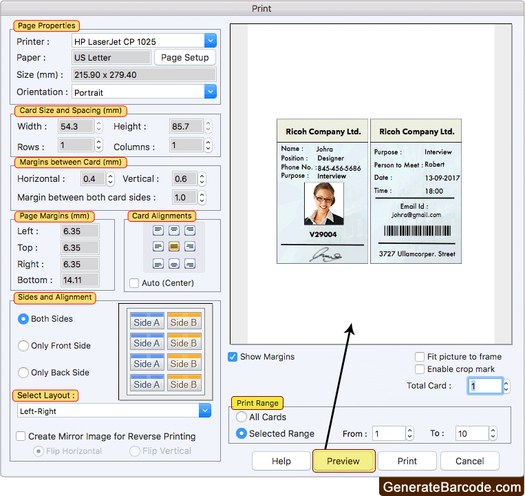The height and width of the screenshot is (496, 525).
Task: Adjust the card Height stepper
Action: click(208, 126)
